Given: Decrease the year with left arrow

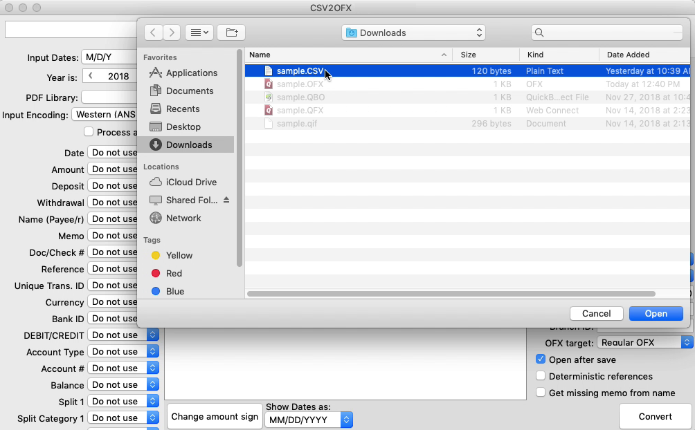Looking at the screenshot, I should 91,76.
